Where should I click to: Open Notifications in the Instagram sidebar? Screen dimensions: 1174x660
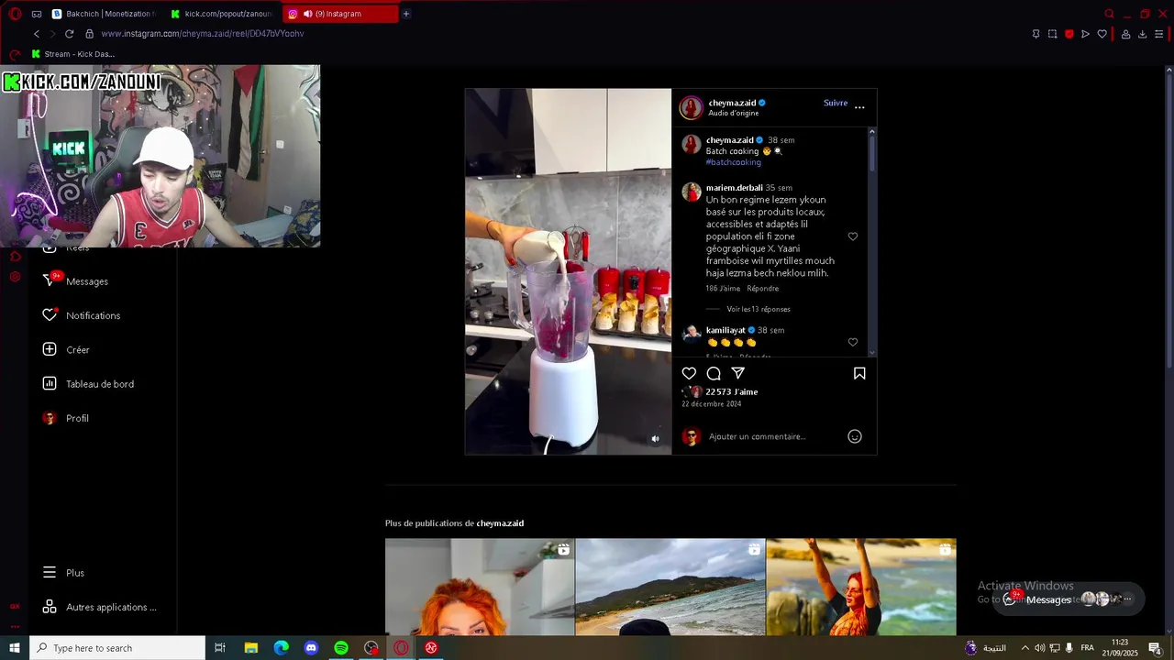point(82,315)
